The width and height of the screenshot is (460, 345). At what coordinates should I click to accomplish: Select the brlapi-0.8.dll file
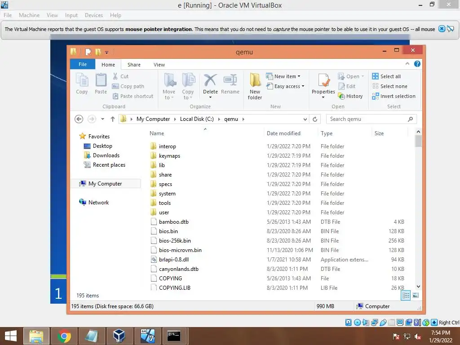pos(174,259)
